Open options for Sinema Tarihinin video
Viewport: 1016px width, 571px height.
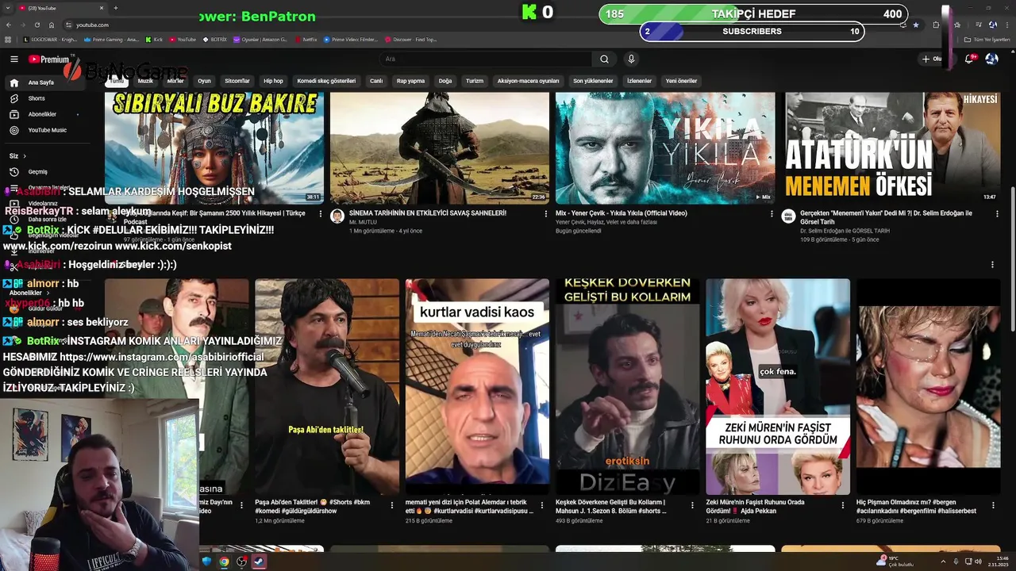click(545, 213)
